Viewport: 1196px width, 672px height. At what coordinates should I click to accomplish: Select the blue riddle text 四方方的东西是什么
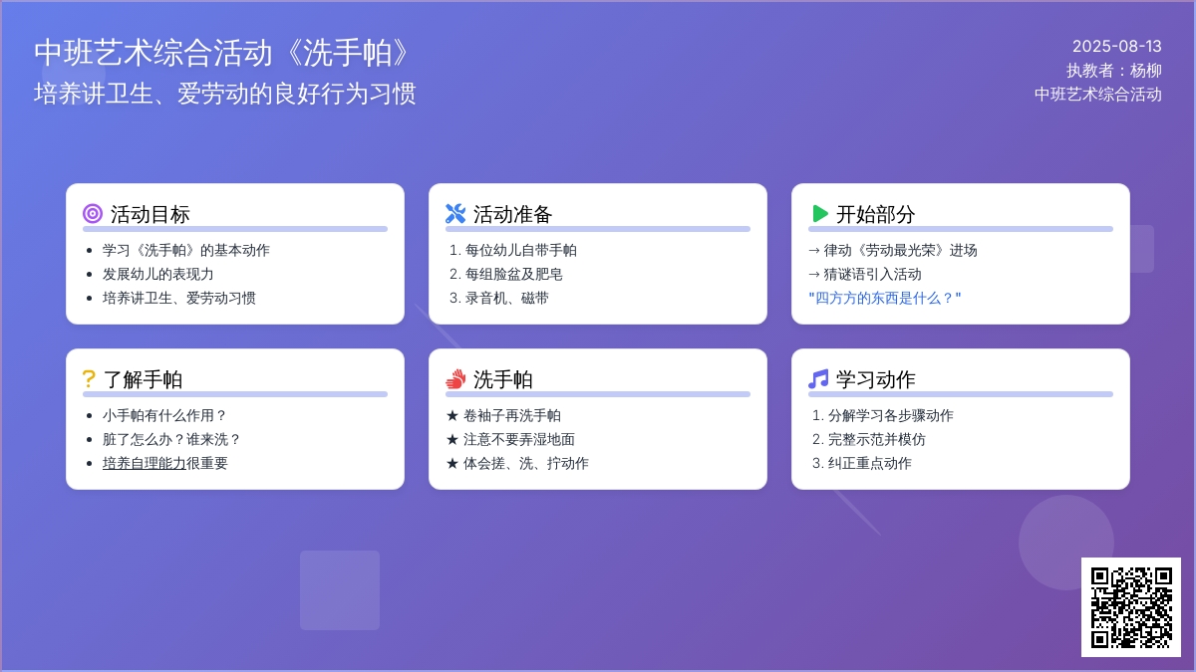point(885,298)
